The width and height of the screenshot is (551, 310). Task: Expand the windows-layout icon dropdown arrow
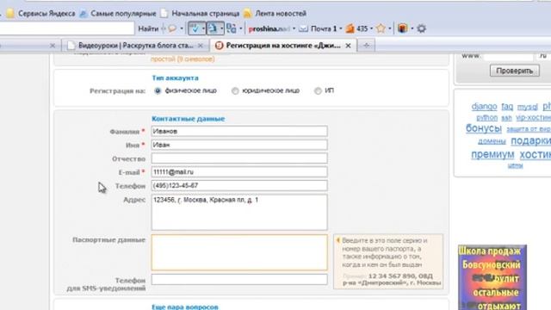241,28
